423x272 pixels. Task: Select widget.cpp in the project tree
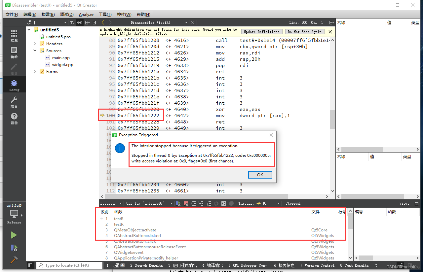[x=62, y=64]
